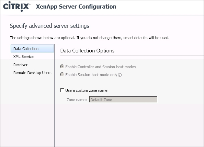The width and height of the screenshot is (204, 147).
Task: Click the Zone name: label
Action: pos(77,100)
